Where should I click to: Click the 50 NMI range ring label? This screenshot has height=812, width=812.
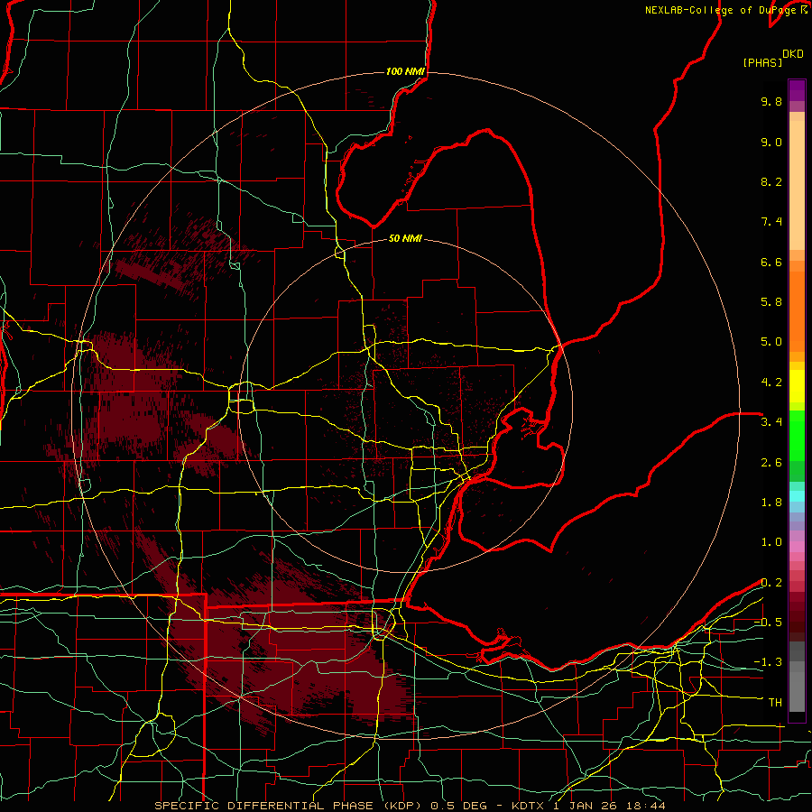(x=405, y=239)
